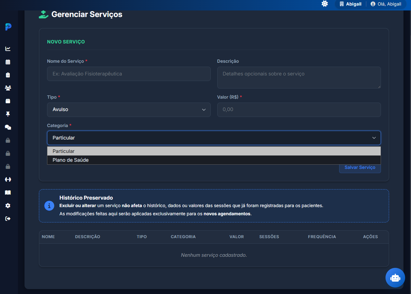Image resolution: width=411 pixels, height=294 pixels.
Task: Toggle the sun theme icon
Action: [324, 4]
